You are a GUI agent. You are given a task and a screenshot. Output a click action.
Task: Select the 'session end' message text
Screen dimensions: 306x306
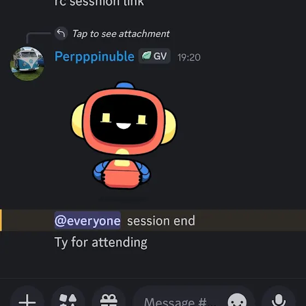point(161,221)
